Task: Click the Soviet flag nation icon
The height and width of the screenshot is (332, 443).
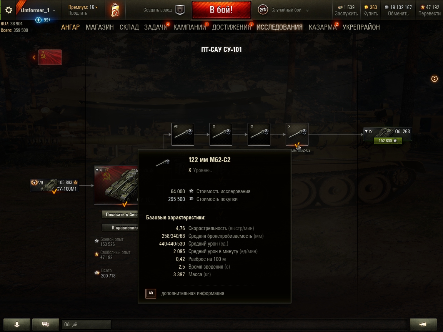Action: (50, 57)
